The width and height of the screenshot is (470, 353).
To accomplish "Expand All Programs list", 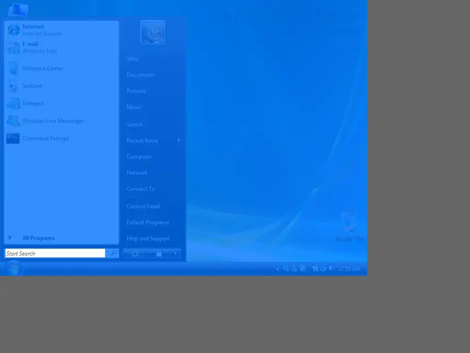I will click(62, 238).
